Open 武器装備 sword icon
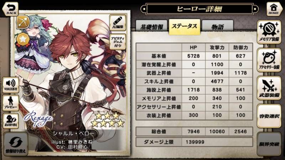The image size is (285, 160). click(x=269, y=88)
